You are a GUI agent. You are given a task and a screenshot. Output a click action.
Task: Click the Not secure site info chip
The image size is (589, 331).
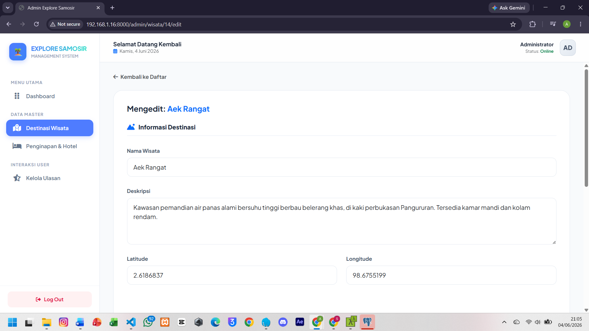tap(65, 24)
